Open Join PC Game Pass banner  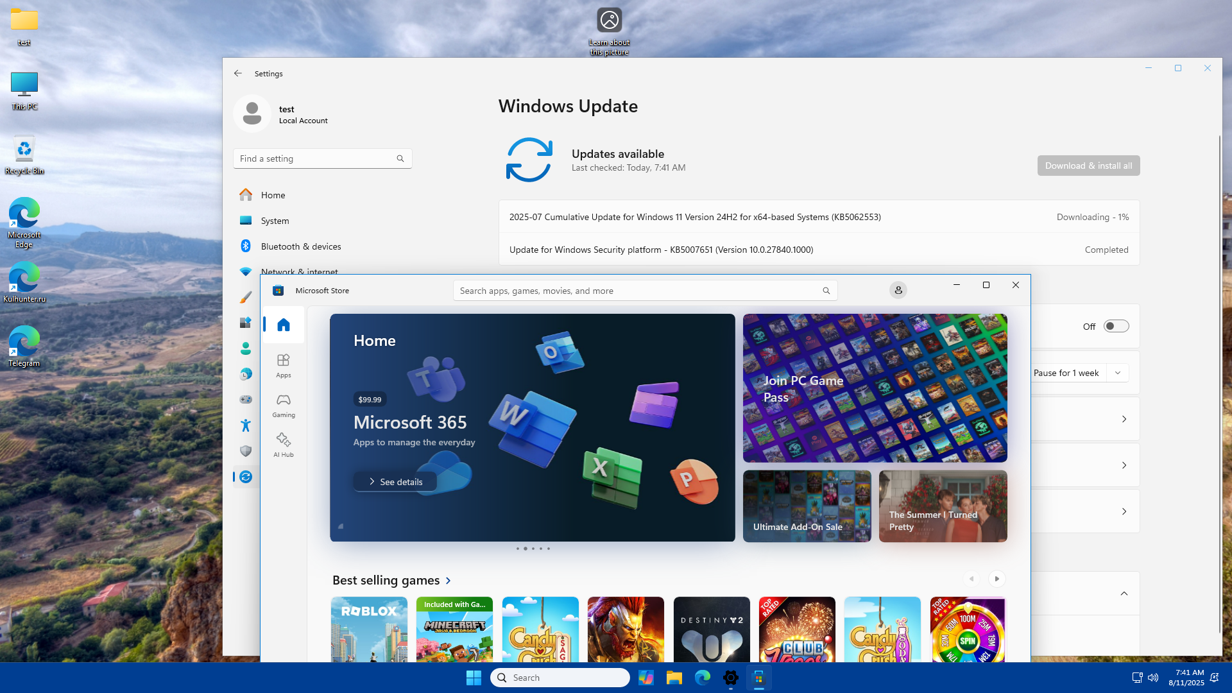[875, 388]
